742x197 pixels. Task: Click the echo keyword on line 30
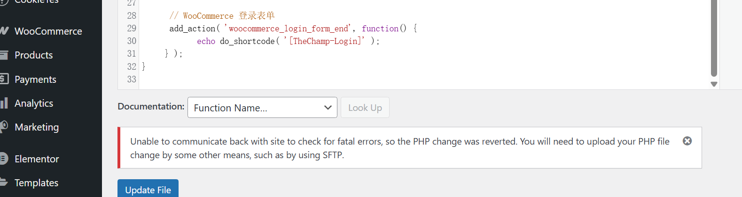206,41
